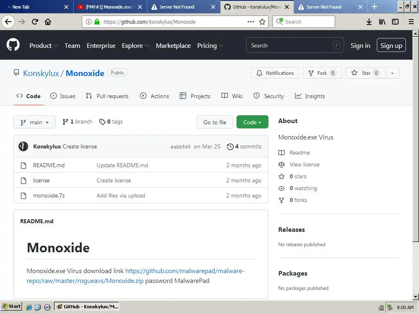Image resolution: width=419 pixels, height=314 pixels.
Task: Click the page vertical scrollbar down arrow
Action: [x=416, y=297]
